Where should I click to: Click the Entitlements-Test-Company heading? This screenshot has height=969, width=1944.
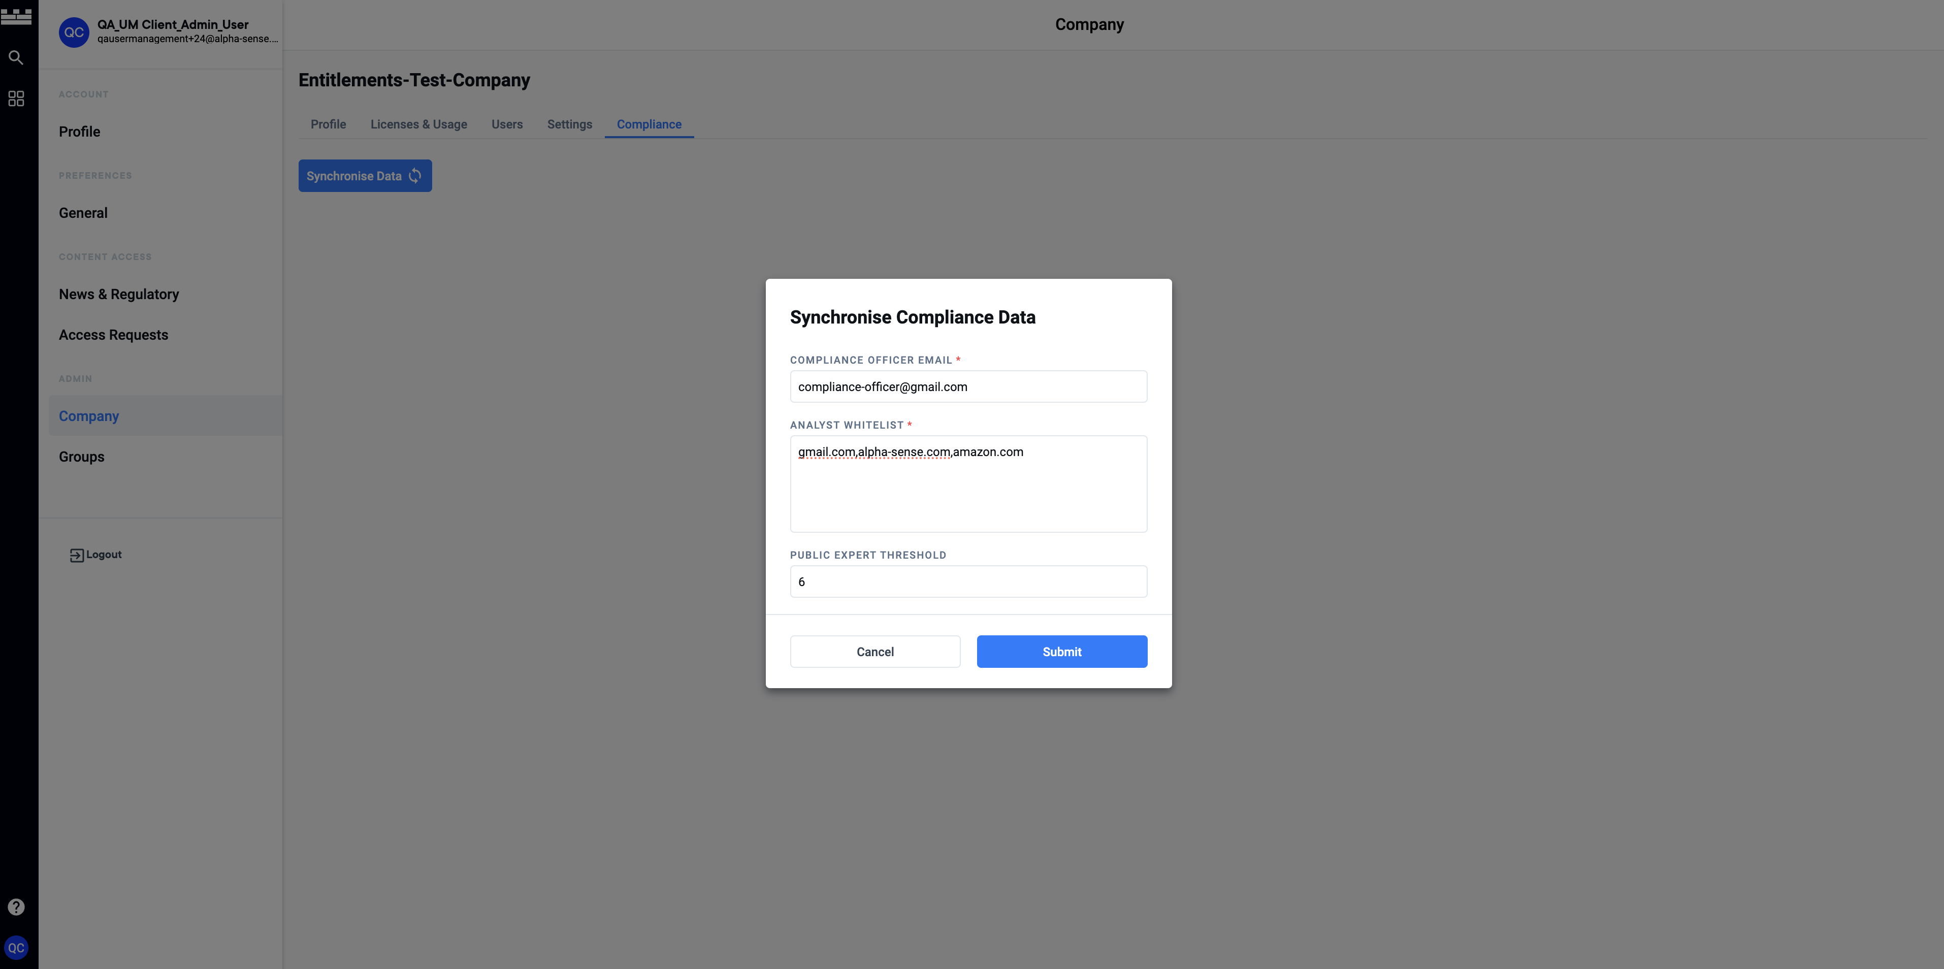pos(414,80)
